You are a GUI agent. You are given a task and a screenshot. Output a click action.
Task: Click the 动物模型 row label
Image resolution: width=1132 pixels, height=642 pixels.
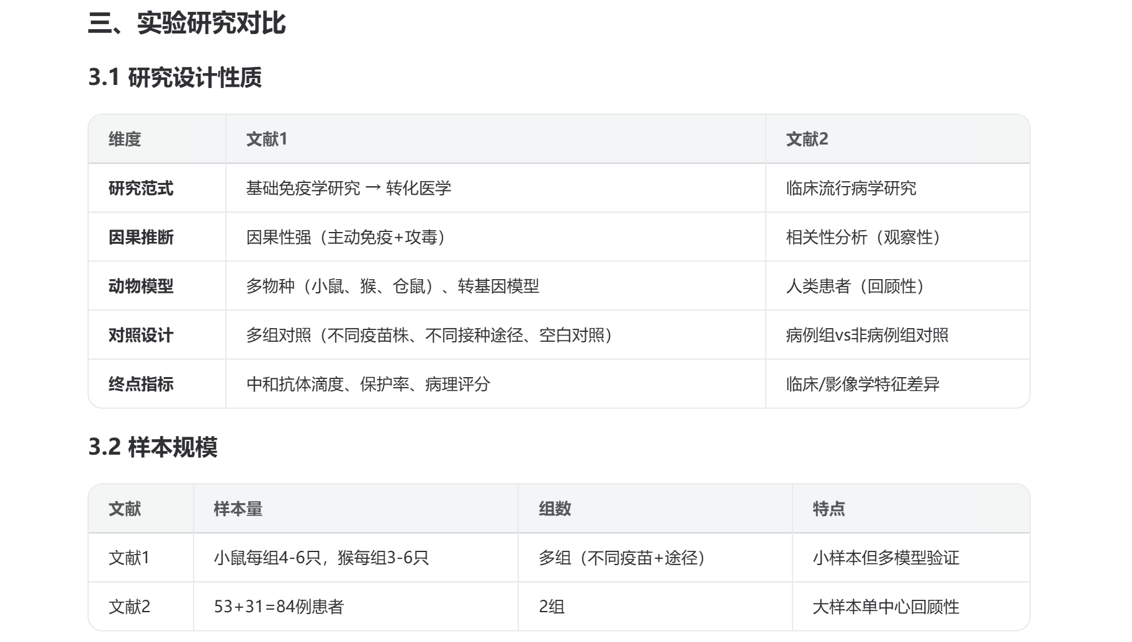141,286
